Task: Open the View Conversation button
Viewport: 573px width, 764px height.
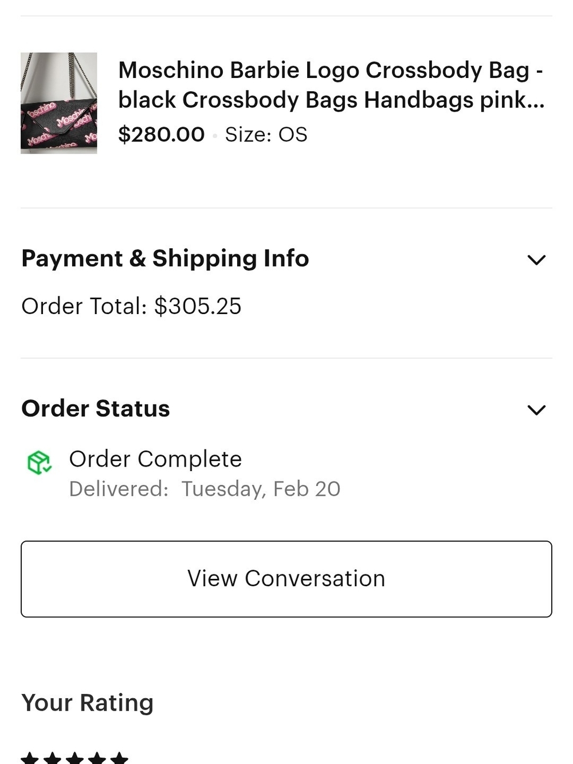Action: tap(286, 579)
